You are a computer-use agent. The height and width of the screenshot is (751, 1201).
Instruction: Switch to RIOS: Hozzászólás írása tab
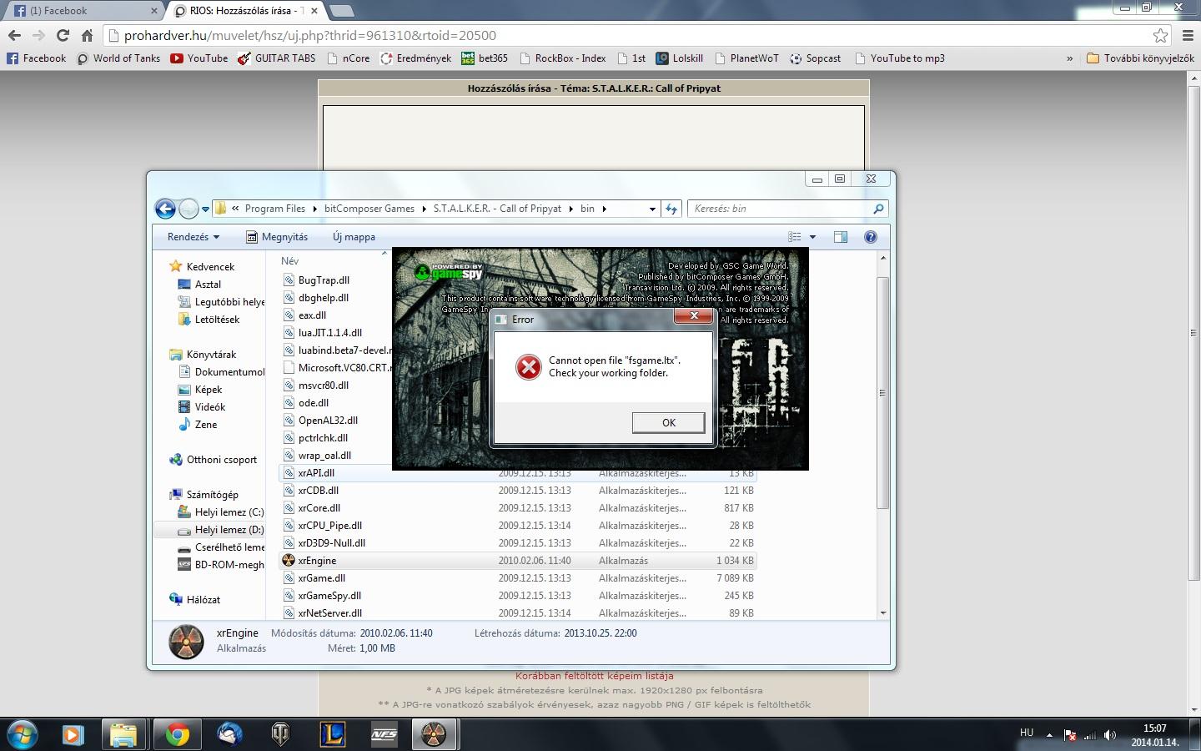tap(246, 11)
